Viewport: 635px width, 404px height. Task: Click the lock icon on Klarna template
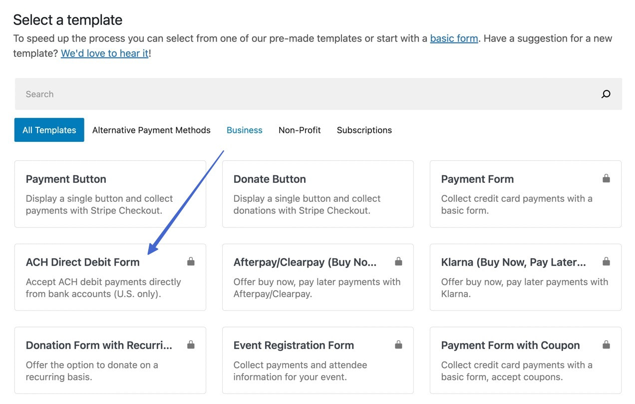point(606,261)
